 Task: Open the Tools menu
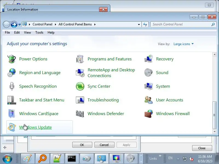39,33
